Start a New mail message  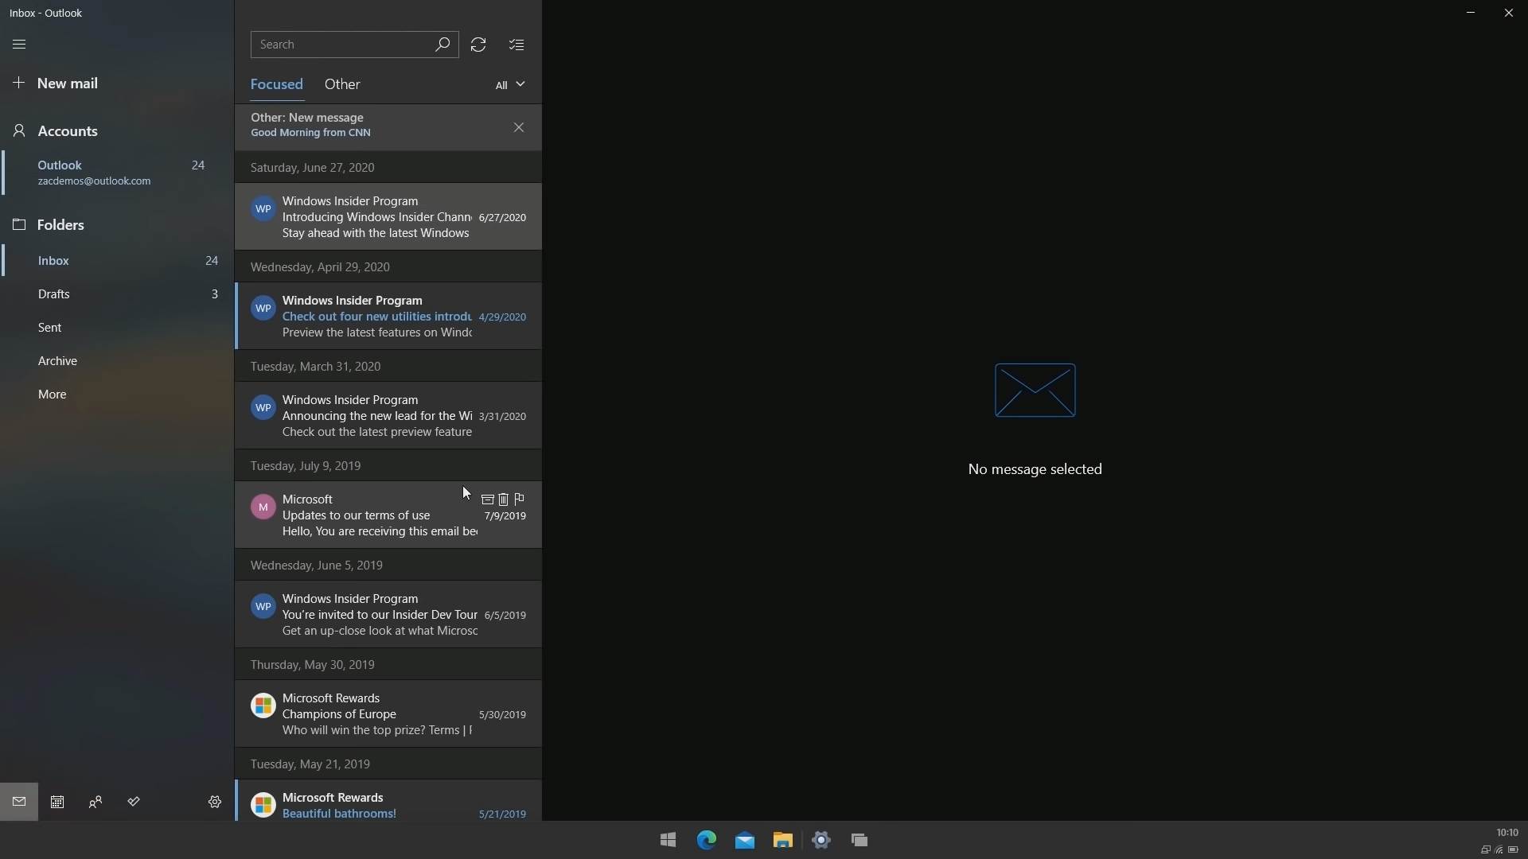(x=66, y=83)
